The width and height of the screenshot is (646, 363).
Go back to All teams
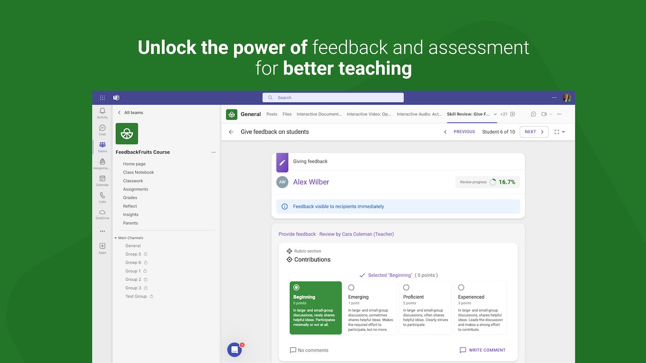130,112
